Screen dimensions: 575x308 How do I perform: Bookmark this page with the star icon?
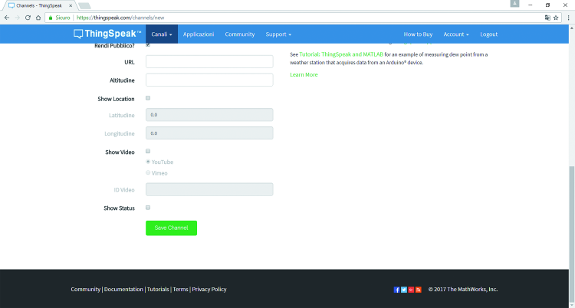556,18
